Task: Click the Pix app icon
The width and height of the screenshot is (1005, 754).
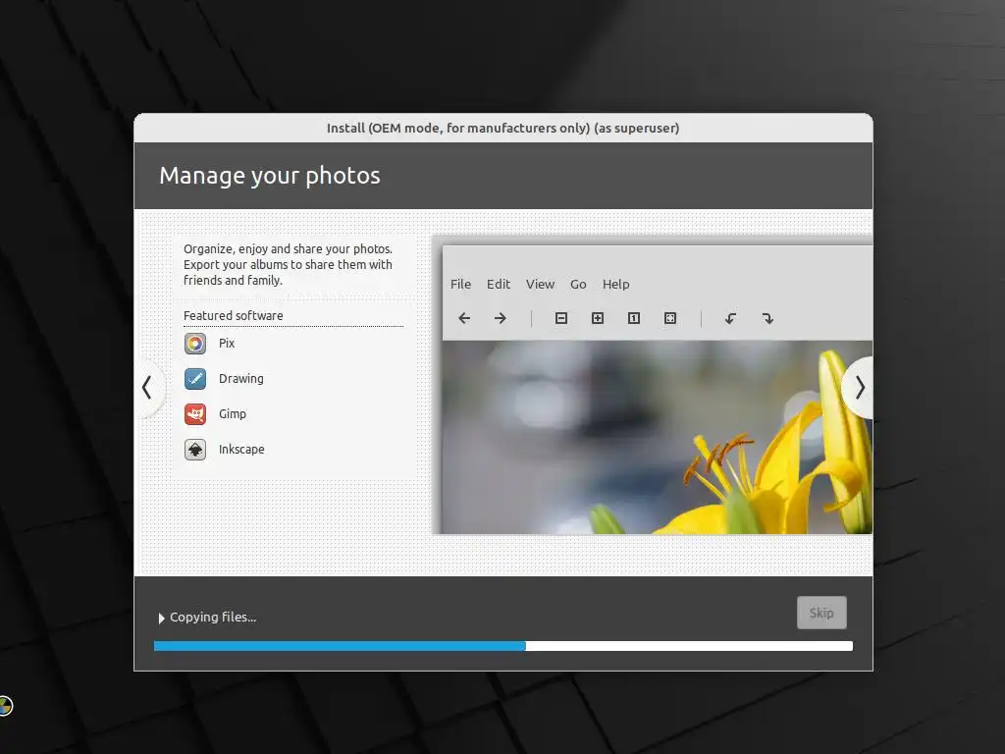Action: [195, 344]
